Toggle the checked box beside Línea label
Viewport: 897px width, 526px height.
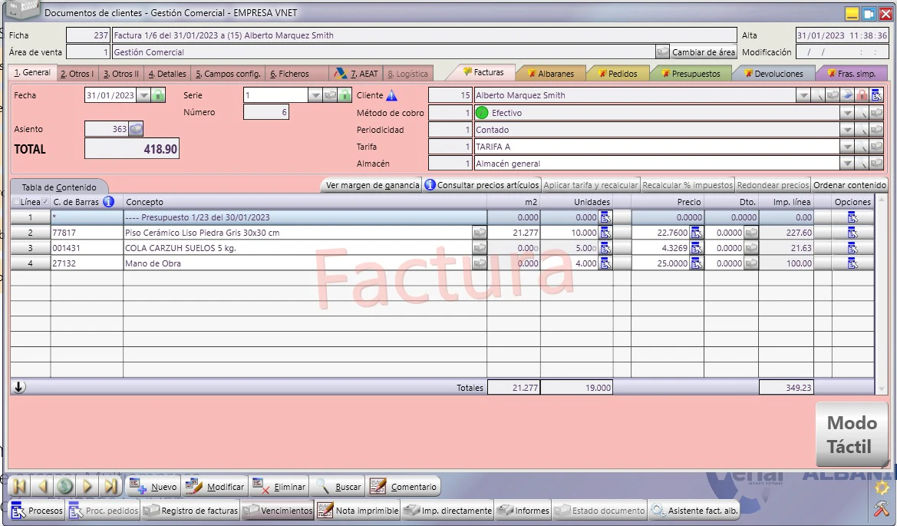(45, 201)
